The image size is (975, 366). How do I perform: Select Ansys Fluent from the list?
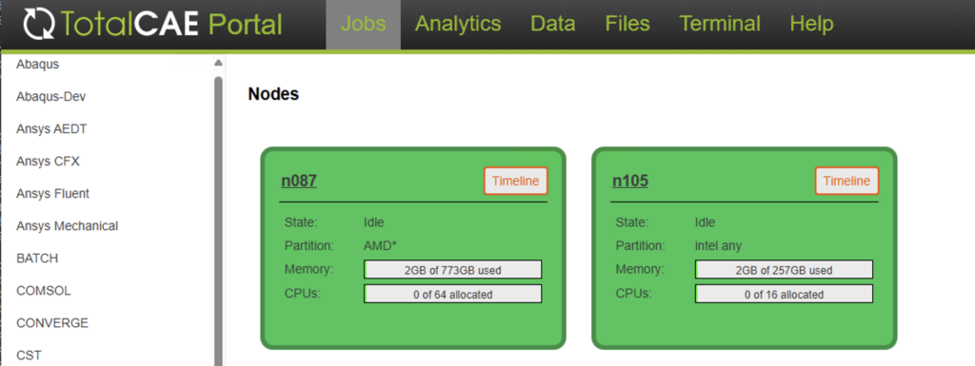coord(53,194)
